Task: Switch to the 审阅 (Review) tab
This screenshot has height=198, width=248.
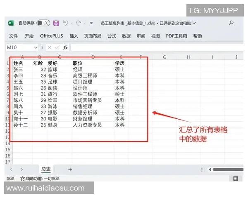Action: [x=141, y=36]
